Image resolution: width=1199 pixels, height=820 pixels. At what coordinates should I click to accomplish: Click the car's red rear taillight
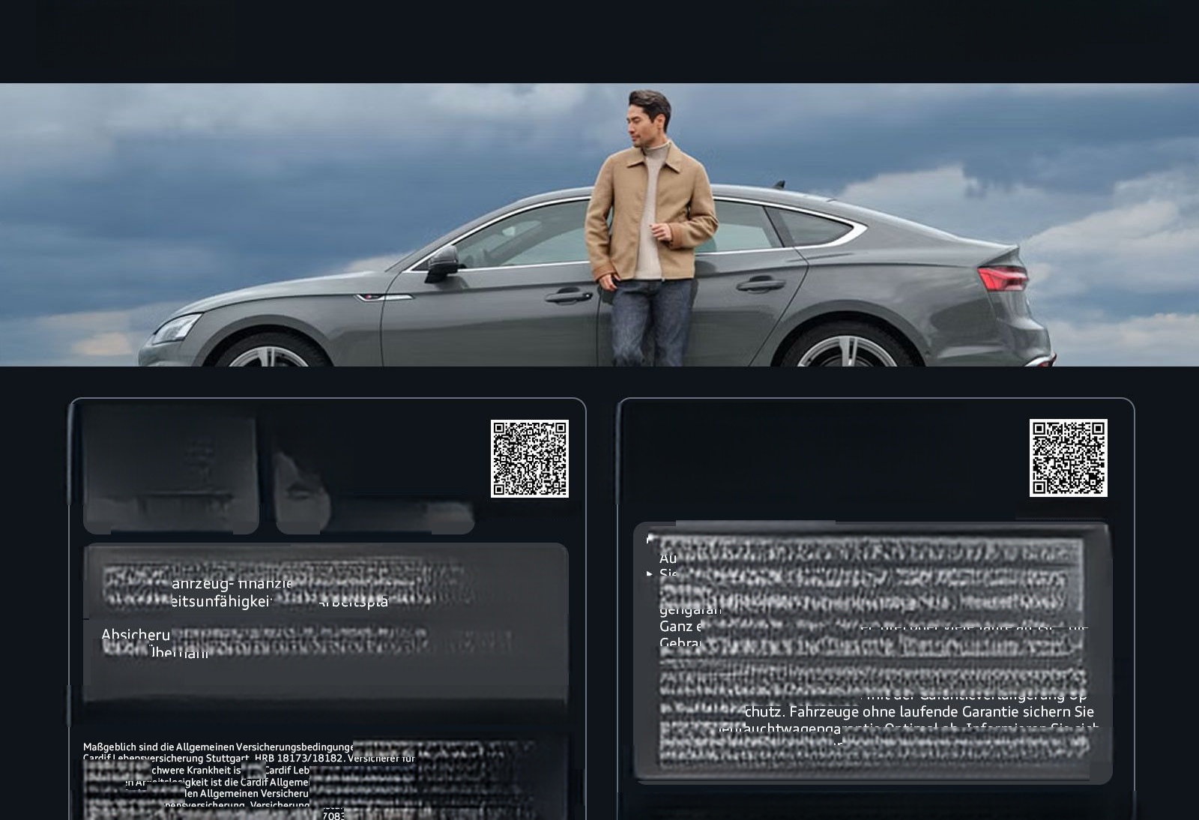pos(1003,278)
